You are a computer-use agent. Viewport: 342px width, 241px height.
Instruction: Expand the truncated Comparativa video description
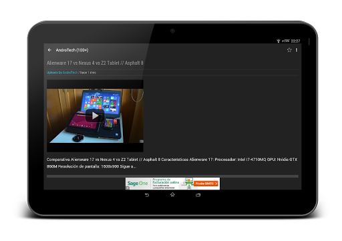(172, 163)
